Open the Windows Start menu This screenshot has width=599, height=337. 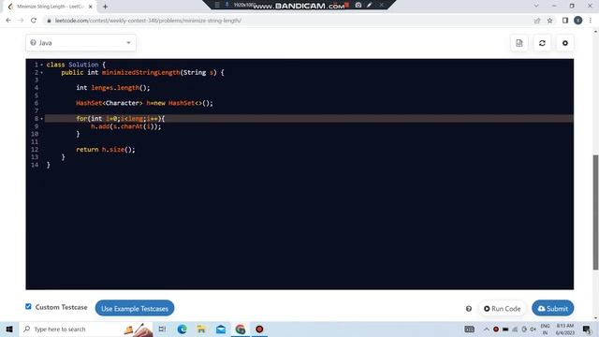pos(9,329)
